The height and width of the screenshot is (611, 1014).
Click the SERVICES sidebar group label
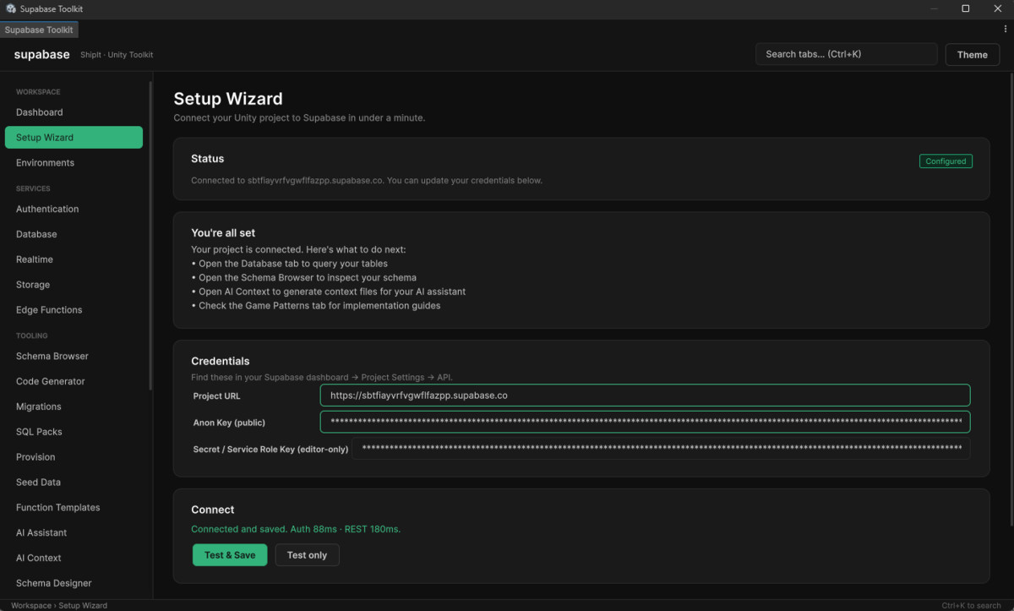tap(33, 188)
